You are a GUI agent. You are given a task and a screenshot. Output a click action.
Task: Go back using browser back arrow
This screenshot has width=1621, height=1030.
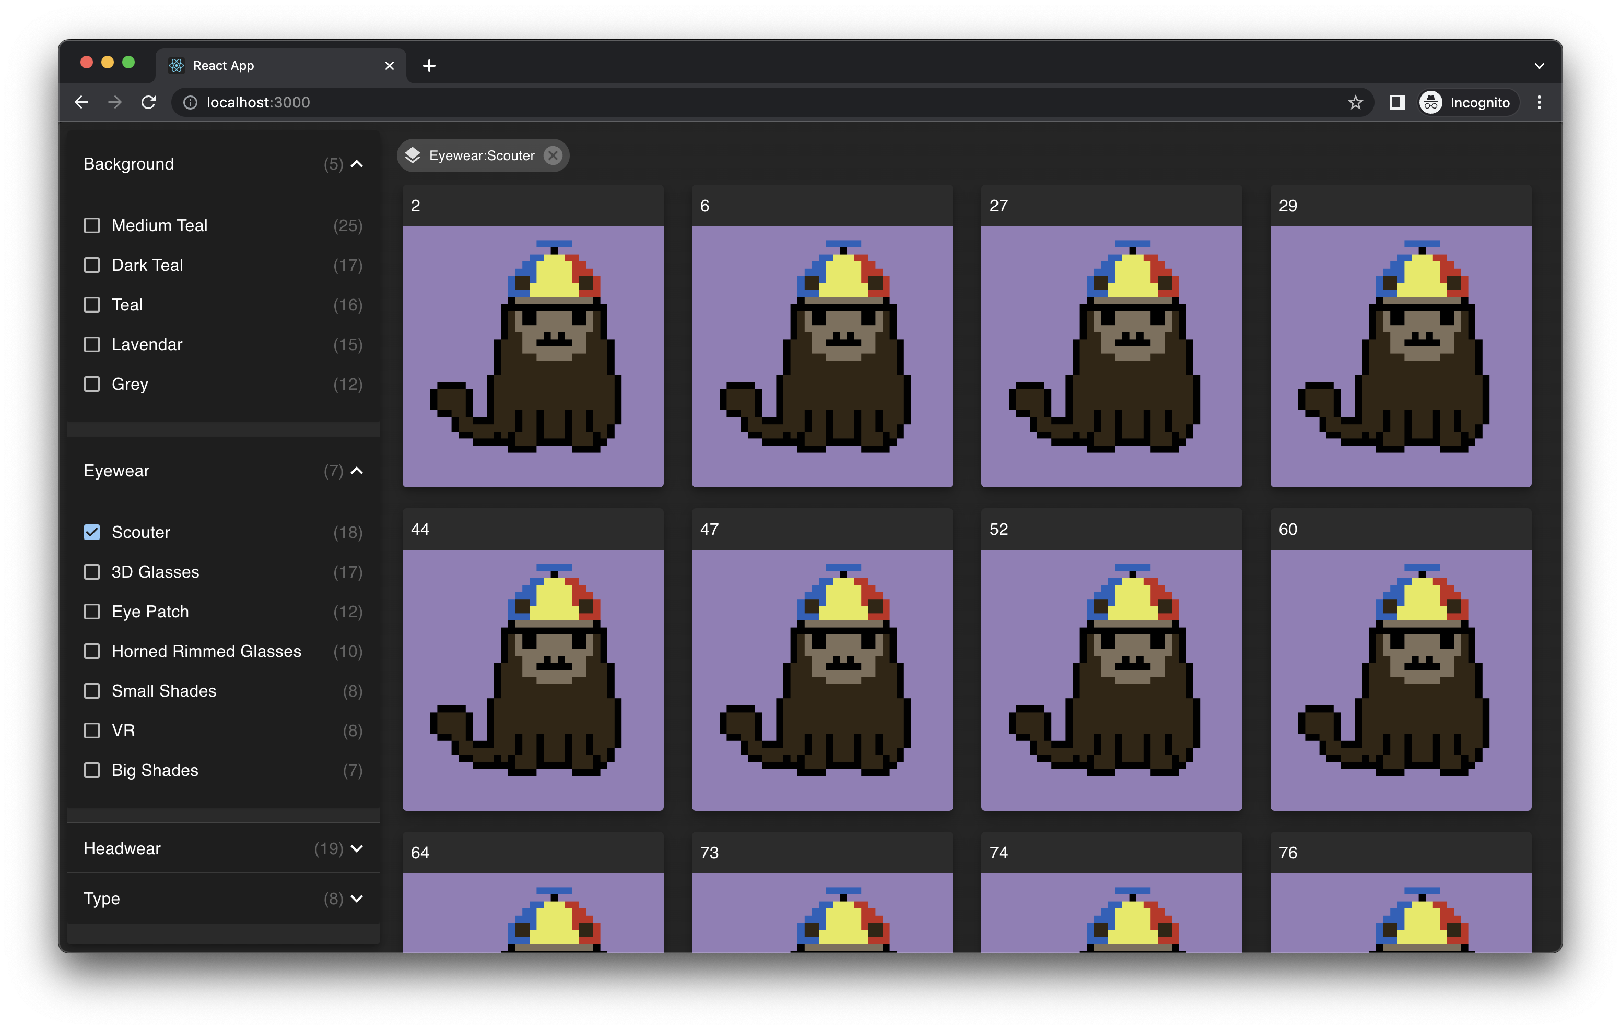coord(81,102)
